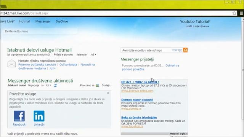Image resolution: width=244 pixels, height=137 pixels.
Task: Click the Povezano sa label
Action: [x=87, y=85]
